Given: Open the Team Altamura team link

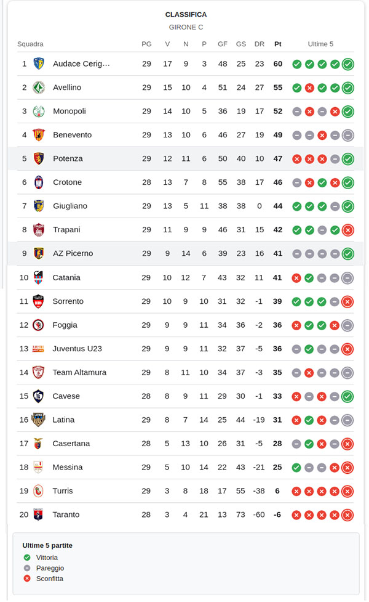Looking at the screenshot, I should [x=79, y=372].
